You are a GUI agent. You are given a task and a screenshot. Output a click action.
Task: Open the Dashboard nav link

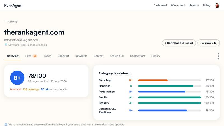coord(160,5)
